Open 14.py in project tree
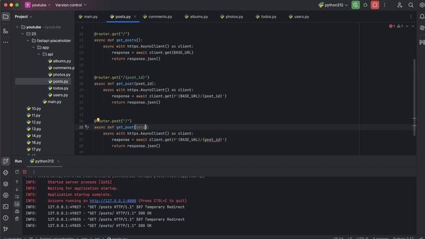This screenshot has width=425, height=239. (34, 135)
